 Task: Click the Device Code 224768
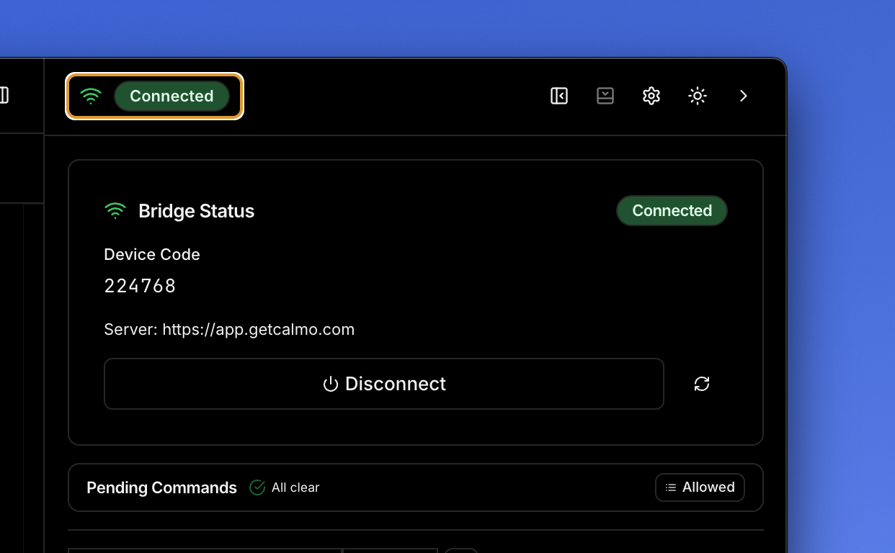[140, 285]
